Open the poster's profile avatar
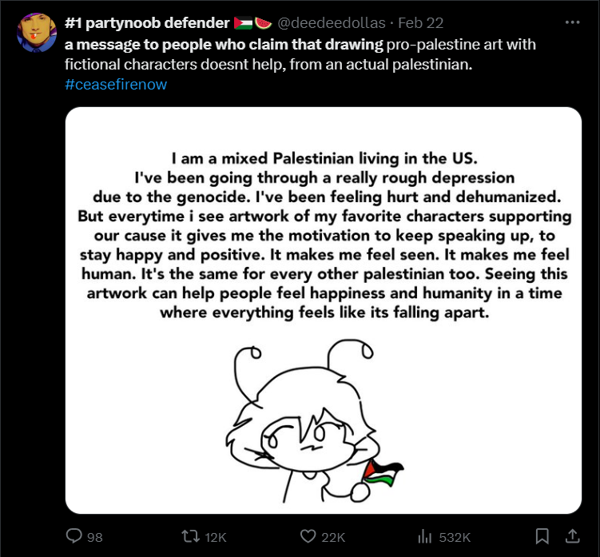The height and width of the screenshot is (557, 600). coord(35,34)
